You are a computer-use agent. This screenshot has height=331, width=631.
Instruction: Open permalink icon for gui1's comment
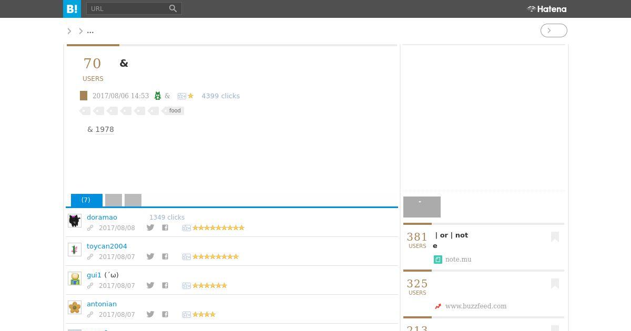pos(90,285)
